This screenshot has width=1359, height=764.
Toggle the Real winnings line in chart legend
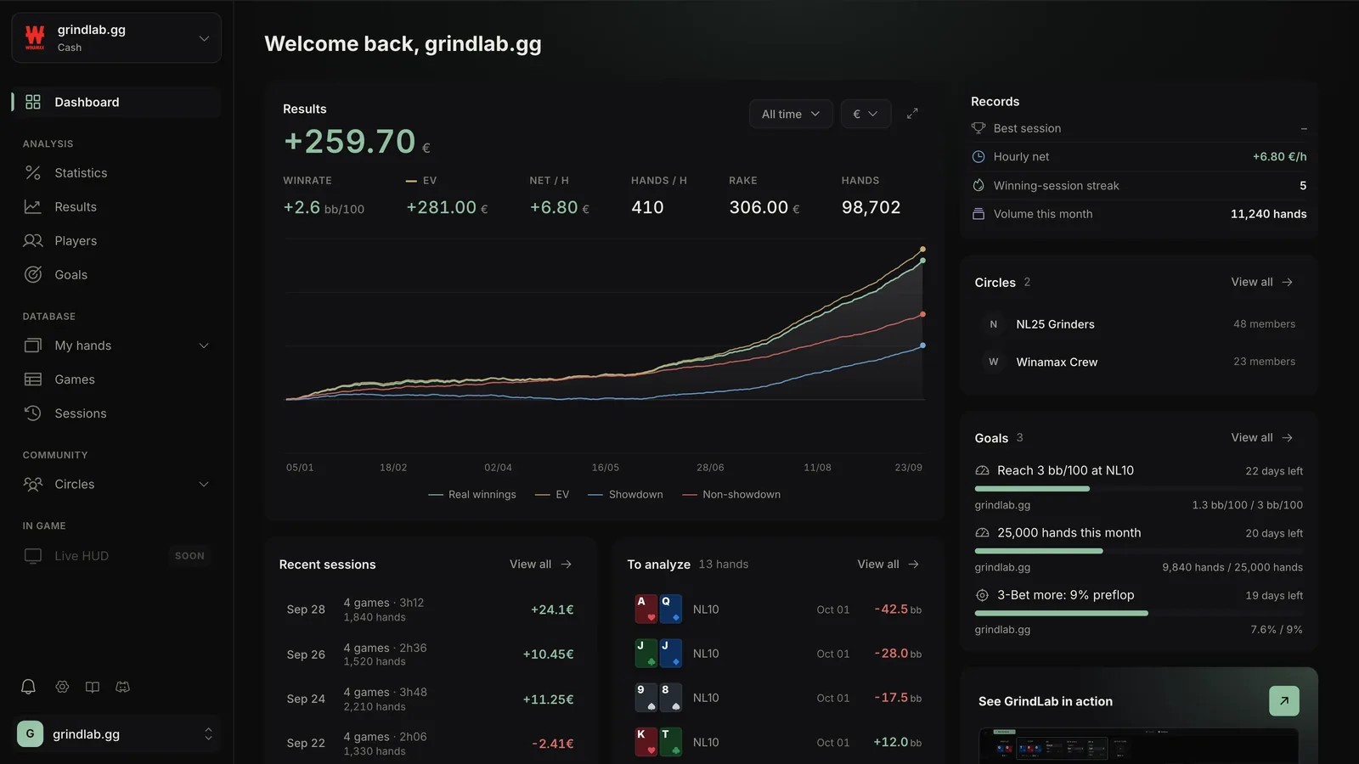472,495
